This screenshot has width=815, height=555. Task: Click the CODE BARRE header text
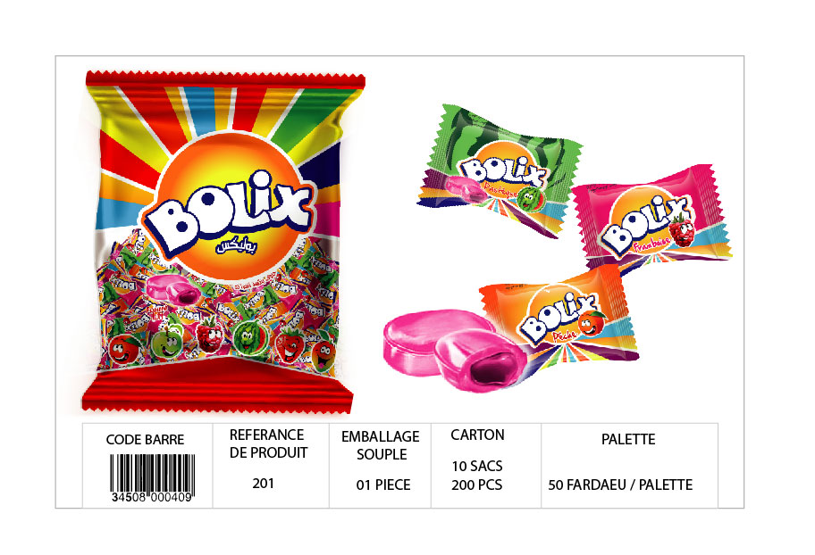pos(145,440)
